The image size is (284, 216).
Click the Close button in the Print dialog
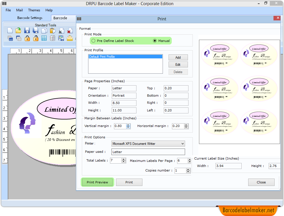(x=261, y=182)
